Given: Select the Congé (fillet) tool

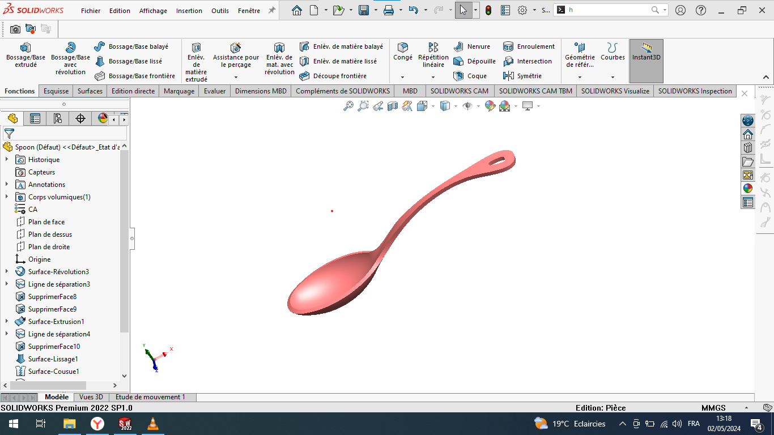Looking at the screenshot, I should [402, 51].
